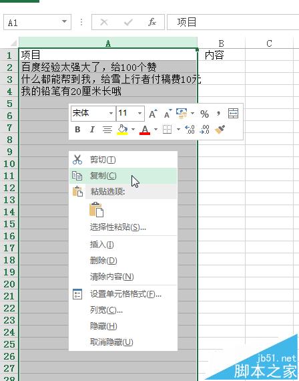
Task: Apply percent style format
Action: coord(204,114)
